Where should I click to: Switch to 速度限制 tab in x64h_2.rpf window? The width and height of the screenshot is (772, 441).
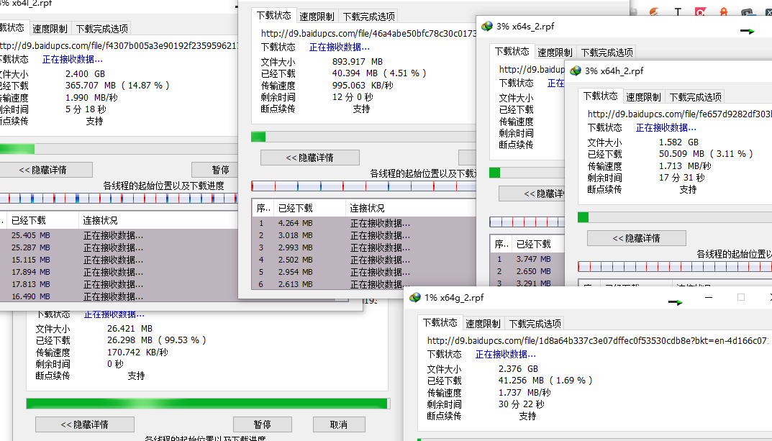point(643,97)
